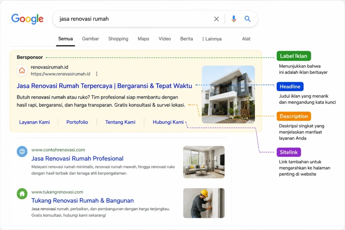
Task: Open Jasa Renovasi Rumah Terpercaya headline
Action: click(104, 86)
